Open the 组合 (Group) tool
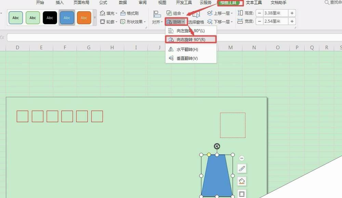The image size is (342, 198). click(176, 13)
